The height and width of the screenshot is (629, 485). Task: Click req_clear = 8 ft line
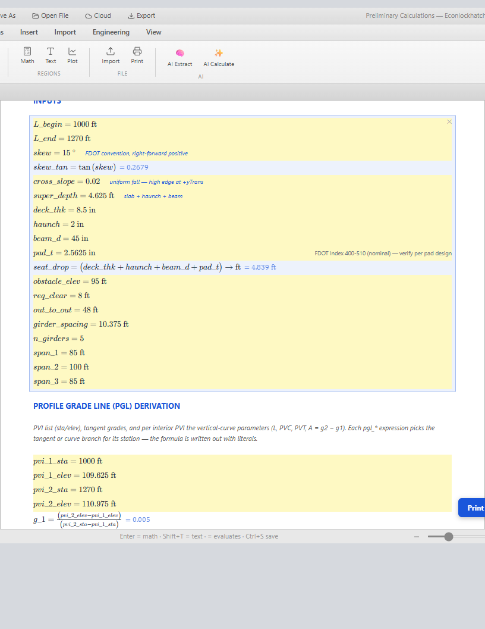click(x=242, y=296)
